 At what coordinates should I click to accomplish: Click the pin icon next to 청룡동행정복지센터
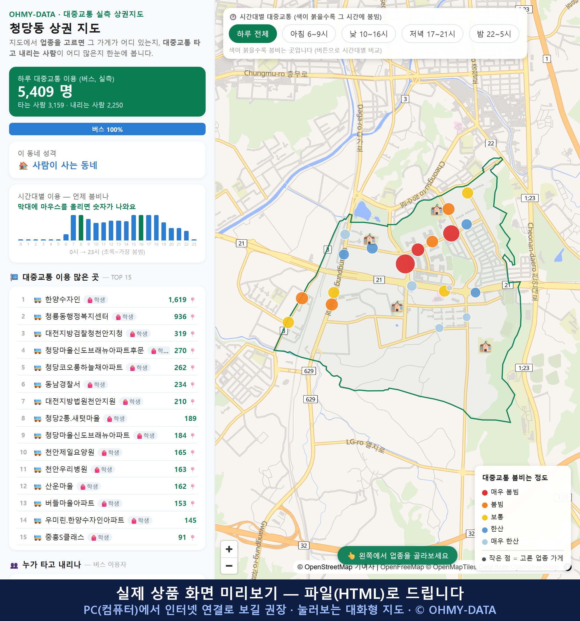[193, 317]
